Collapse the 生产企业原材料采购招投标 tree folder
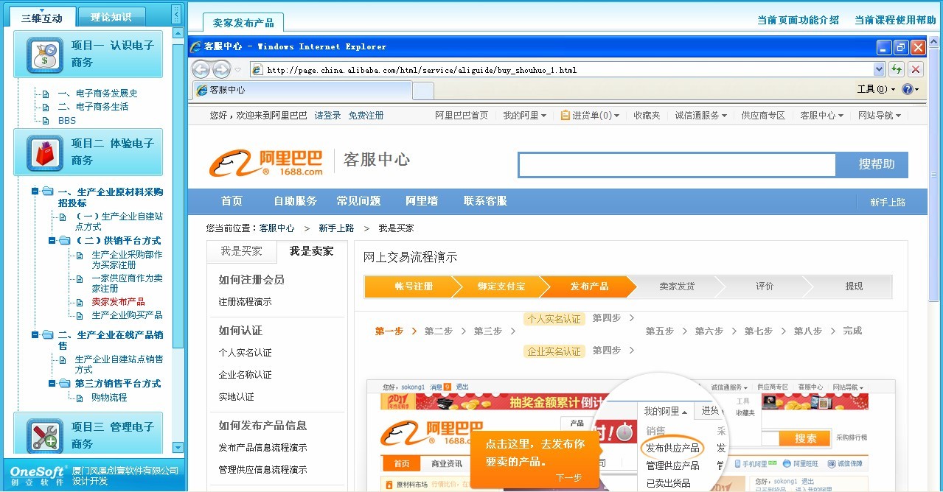Viewport: 943px width, 492px height. coord(35,192)
